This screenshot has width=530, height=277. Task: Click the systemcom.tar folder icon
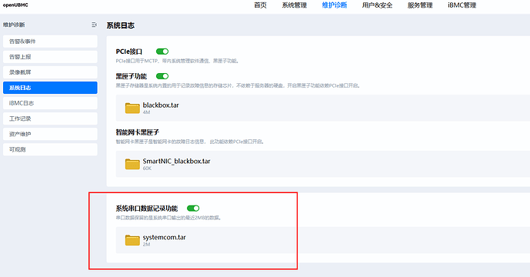pos(132,240)
